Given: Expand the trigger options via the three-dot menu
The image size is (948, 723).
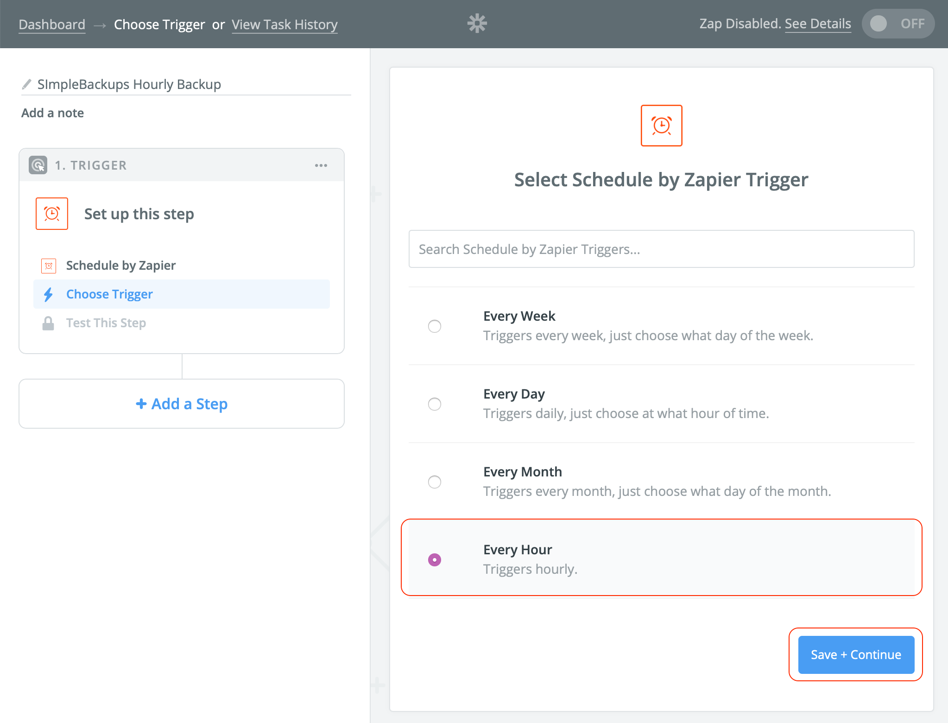Looking at the screenshot, I should [322, 165].
